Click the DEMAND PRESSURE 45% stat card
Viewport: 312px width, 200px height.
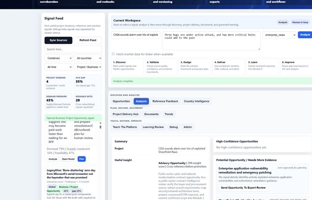(x=58, y=102)
